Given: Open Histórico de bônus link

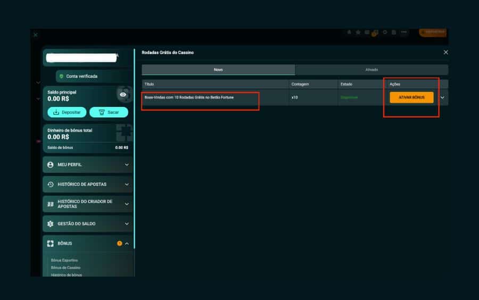Looking at the screenshot, I should pyautogui.click(x=67, y=274).
